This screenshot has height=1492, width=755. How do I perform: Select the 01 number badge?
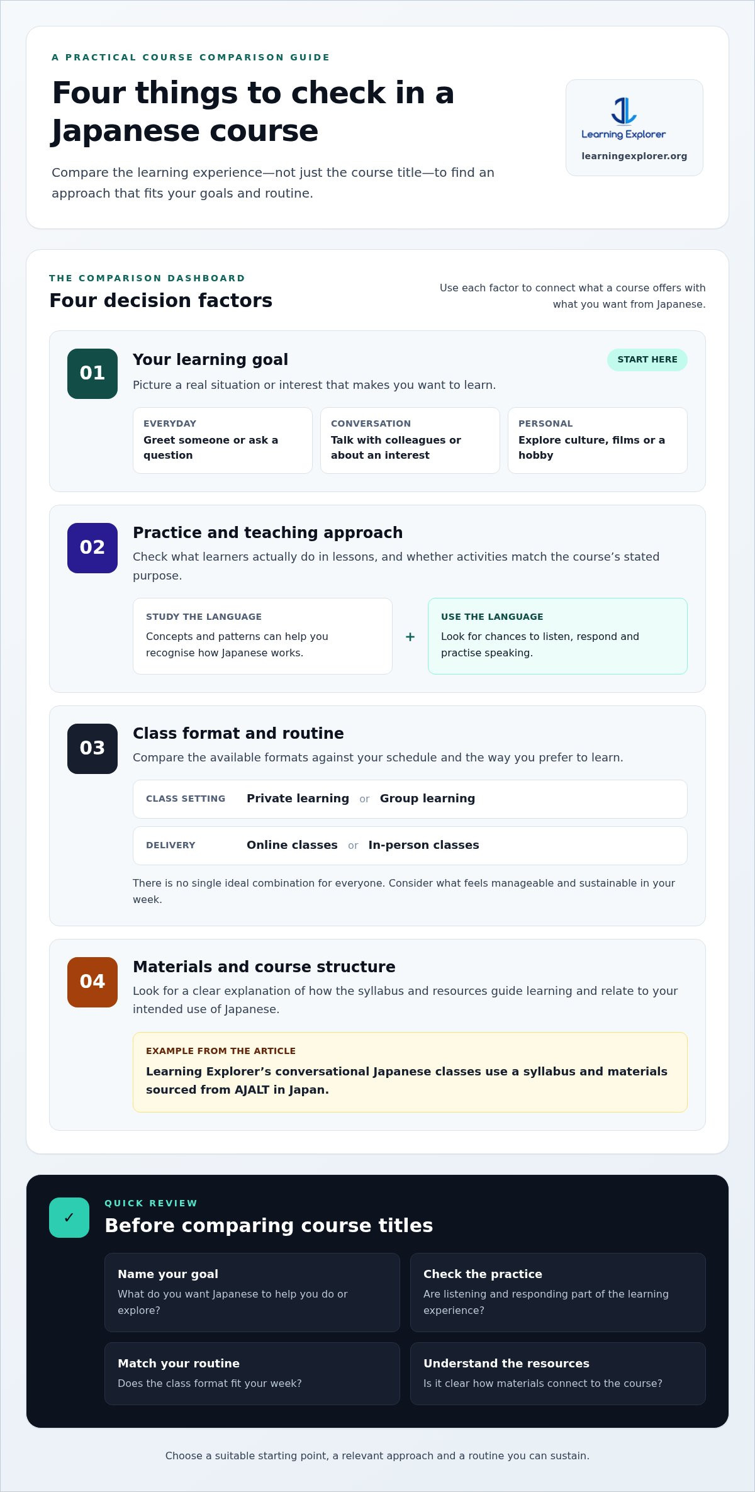pyautogui.click(x=92, y=374)
